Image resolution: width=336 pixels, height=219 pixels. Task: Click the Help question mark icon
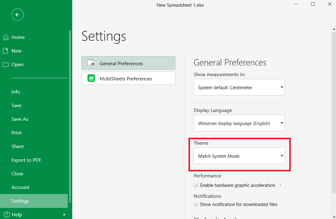point(7,214)
